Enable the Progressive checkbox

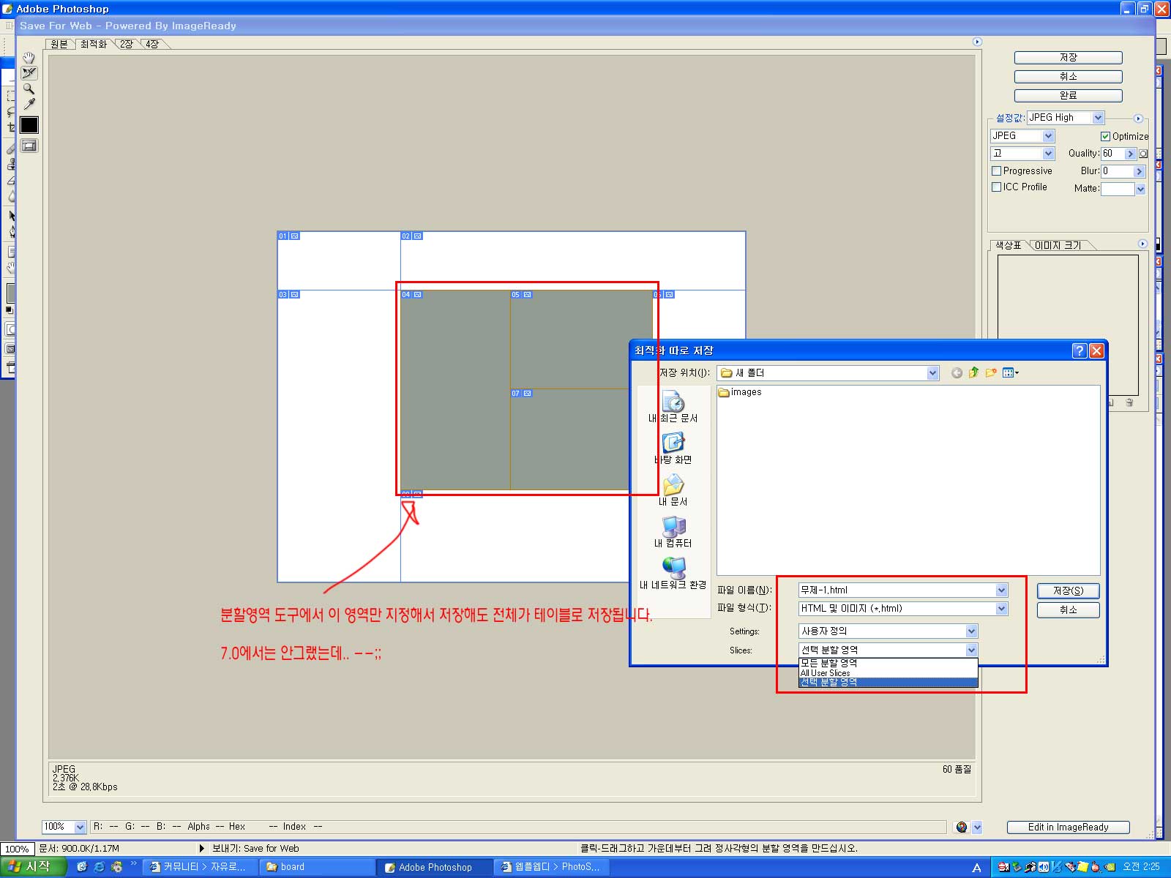[x=996, y=171]
